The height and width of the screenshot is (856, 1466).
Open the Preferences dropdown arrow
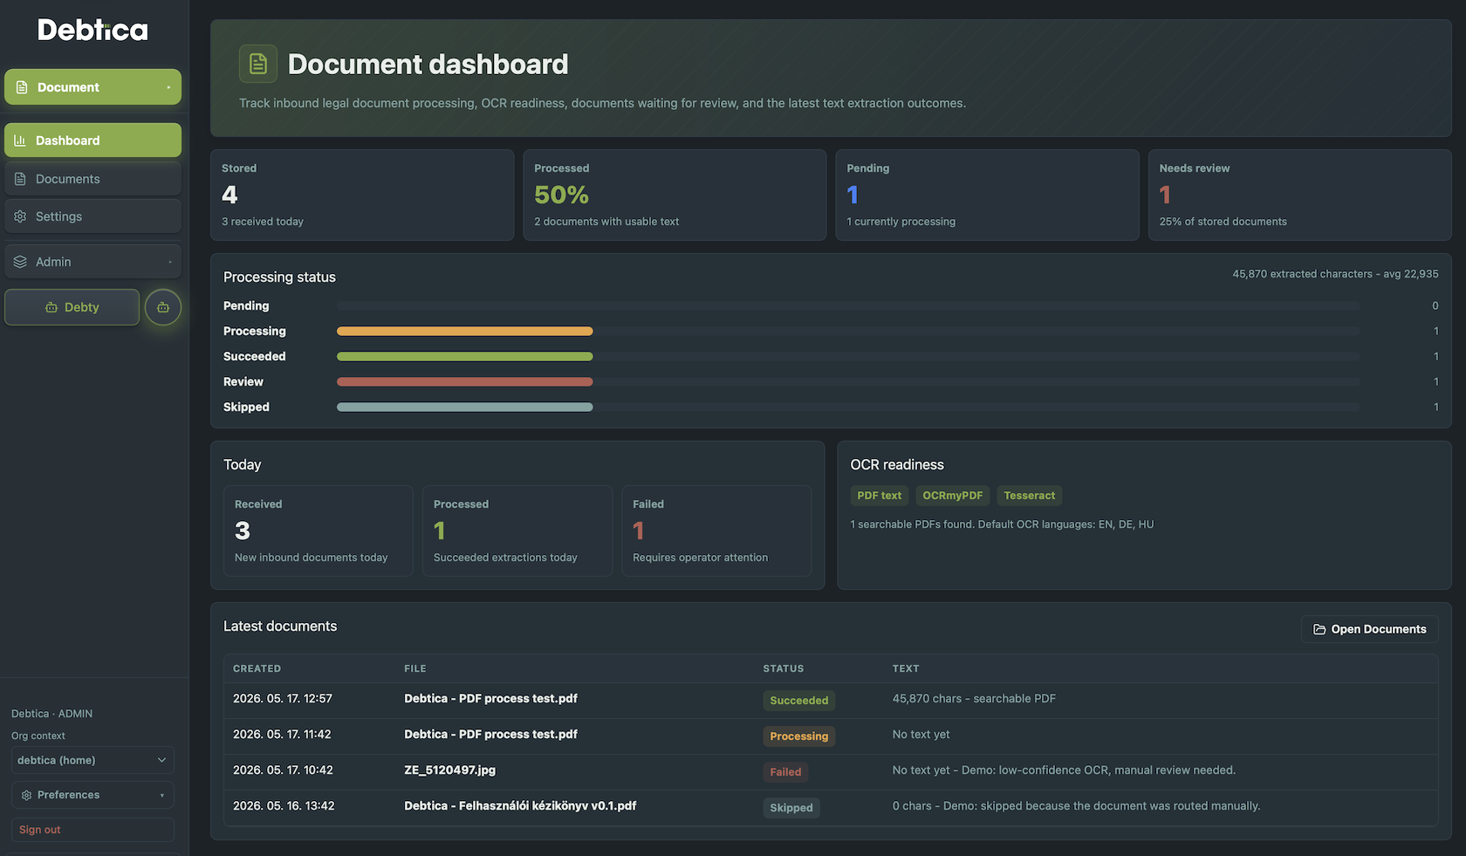pyautogui.click(x=161, y=795)
